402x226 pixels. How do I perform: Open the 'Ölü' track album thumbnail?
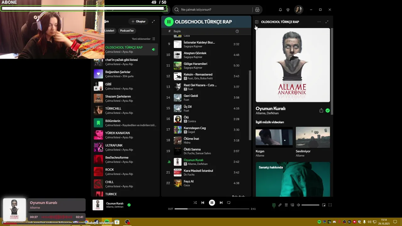point(178,119)
